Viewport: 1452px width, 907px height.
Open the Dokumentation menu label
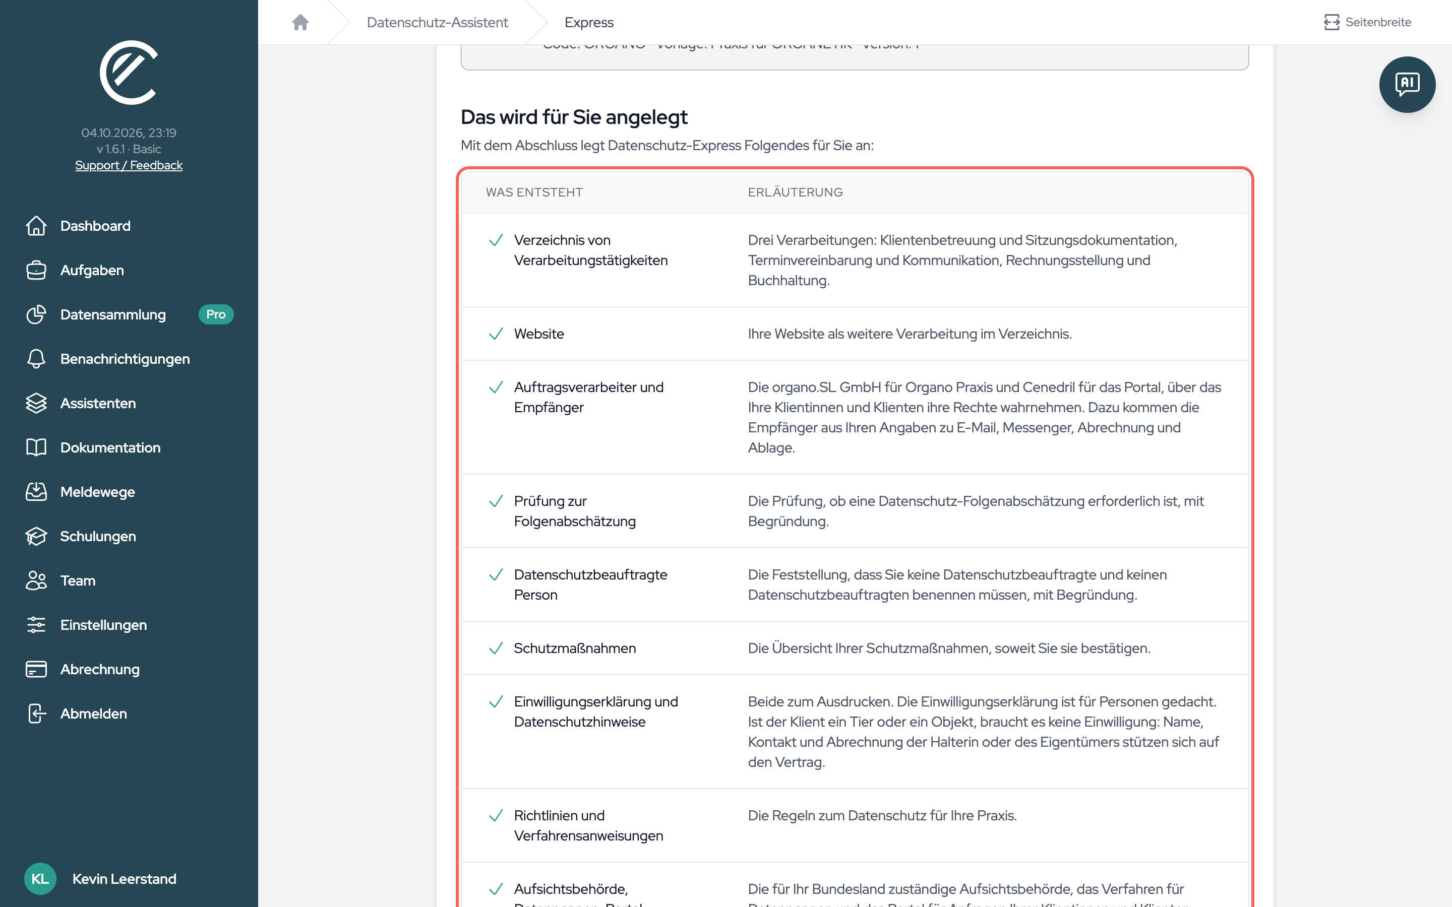click(110, 447)
